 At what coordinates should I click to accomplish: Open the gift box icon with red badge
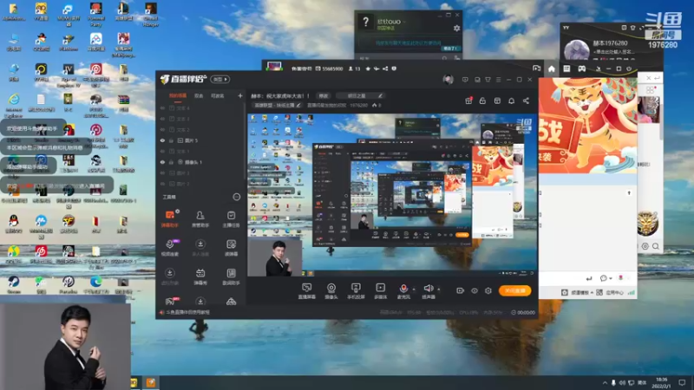[468, 101]
